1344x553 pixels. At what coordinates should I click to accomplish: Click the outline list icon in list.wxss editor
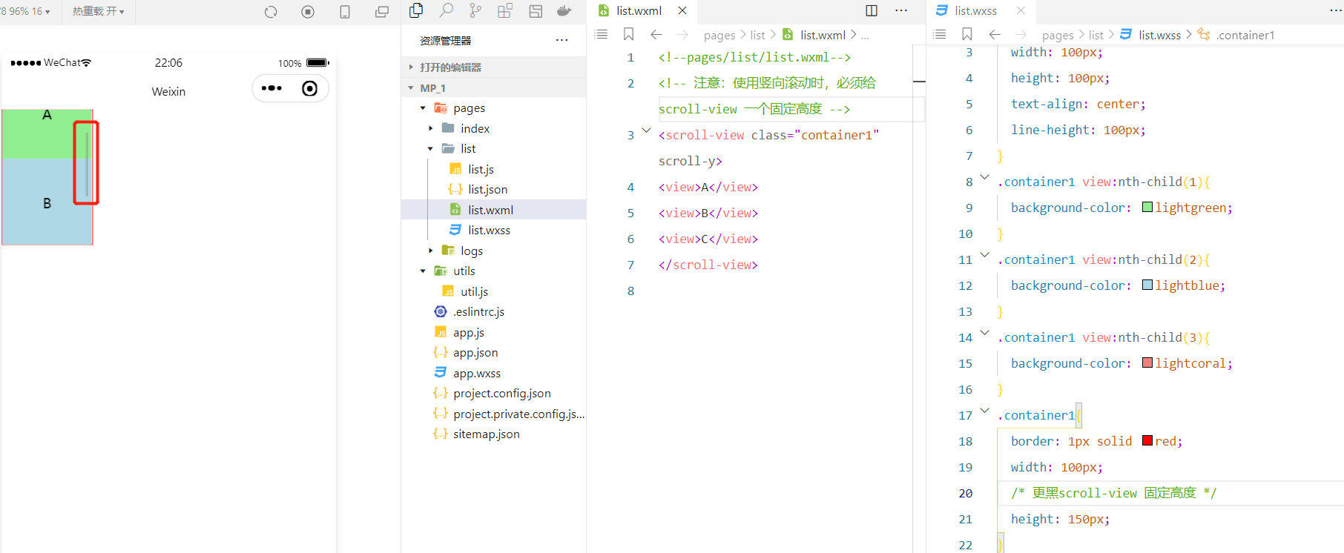point(940,34)
